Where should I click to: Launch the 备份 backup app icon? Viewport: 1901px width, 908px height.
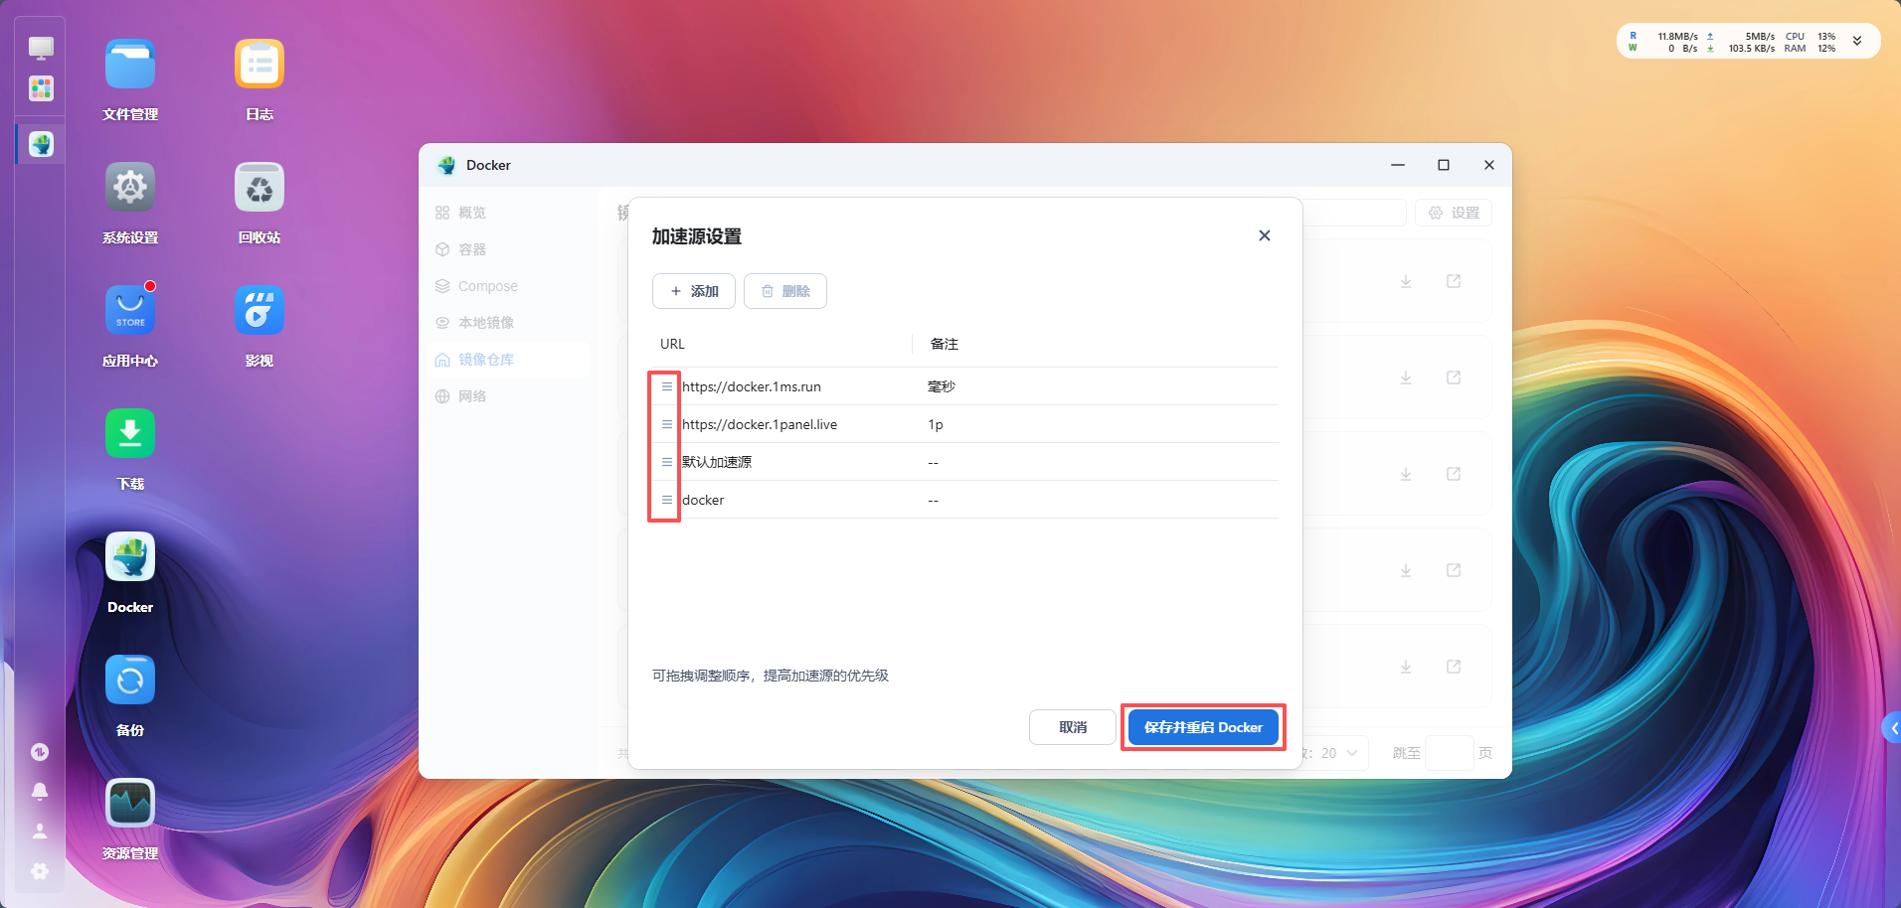[x=130, y=681]
